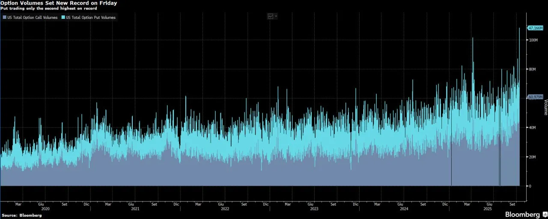548x219 pixels.
Task: Click the subtitle Put trading only the second highest
Action: pos(49,8)
